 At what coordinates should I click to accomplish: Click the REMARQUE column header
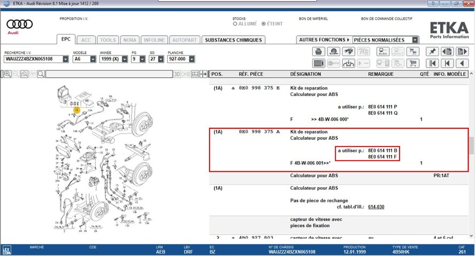[x=381, y=74]
